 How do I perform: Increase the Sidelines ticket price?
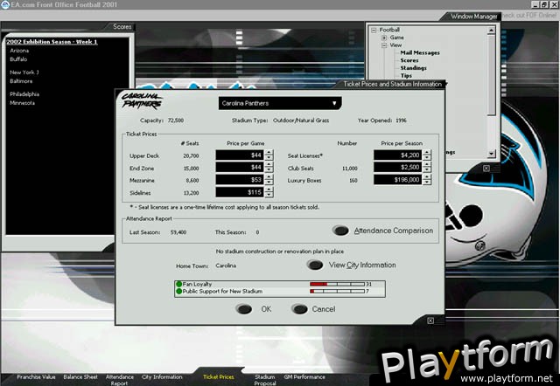(x=269, y=190)
